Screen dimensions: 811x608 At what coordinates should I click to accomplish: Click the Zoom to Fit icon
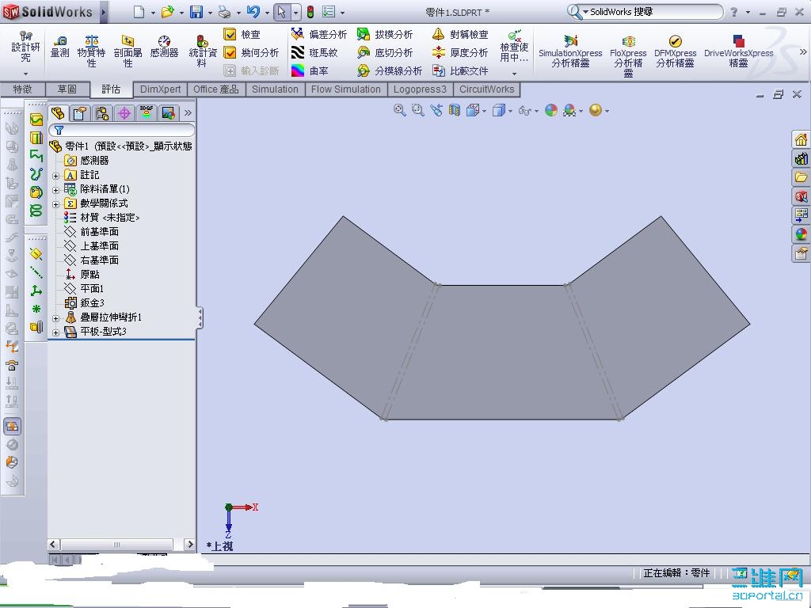[399, 110]
